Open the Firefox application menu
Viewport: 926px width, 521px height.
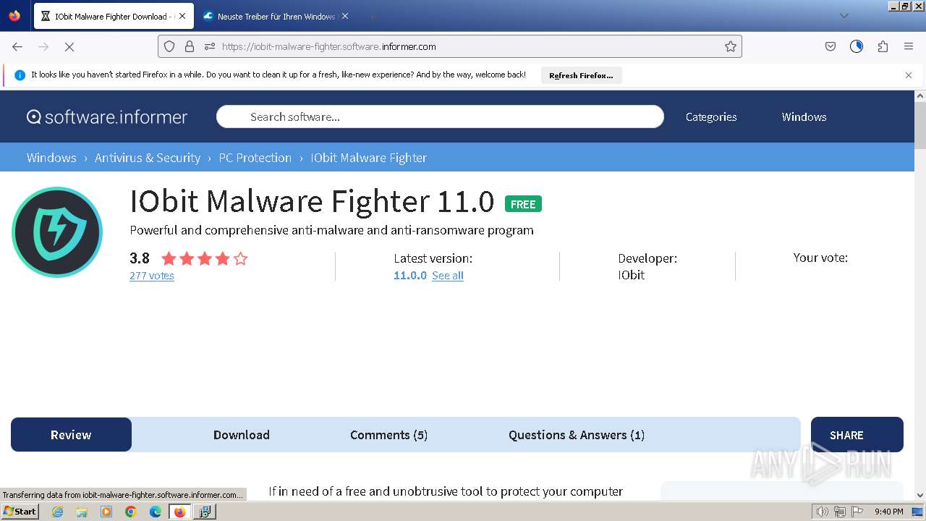tap(909, 46)
